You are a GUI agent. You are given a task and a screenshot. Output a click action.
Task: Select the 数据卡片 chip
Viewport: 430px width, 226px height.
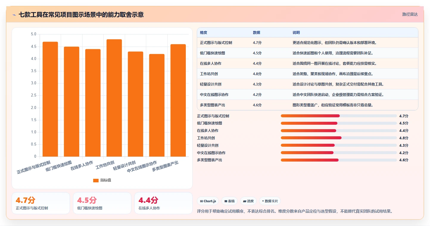click(270, 201)
